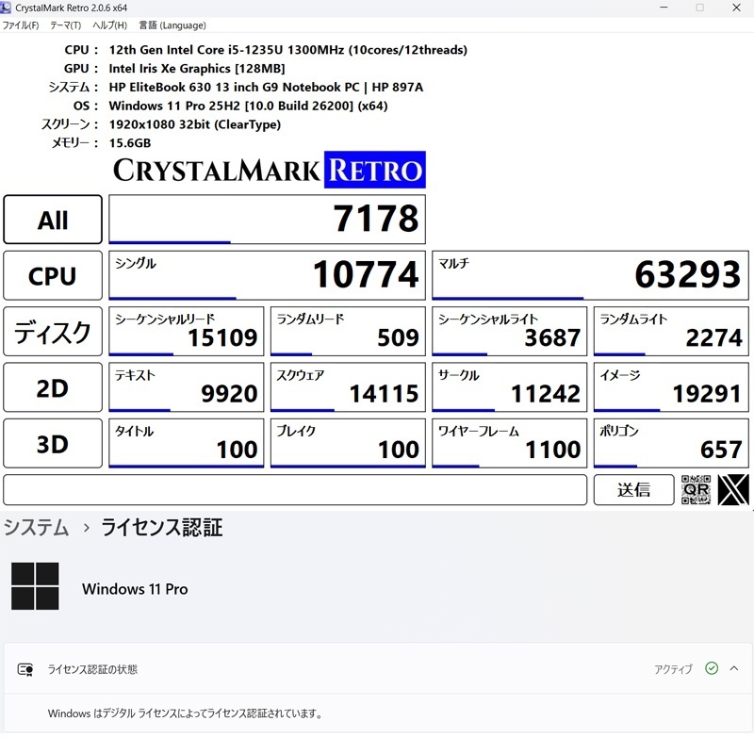Run all benchmarks with All button
Image resolution: width=754 pixels, height=754 pixels.
53,220
